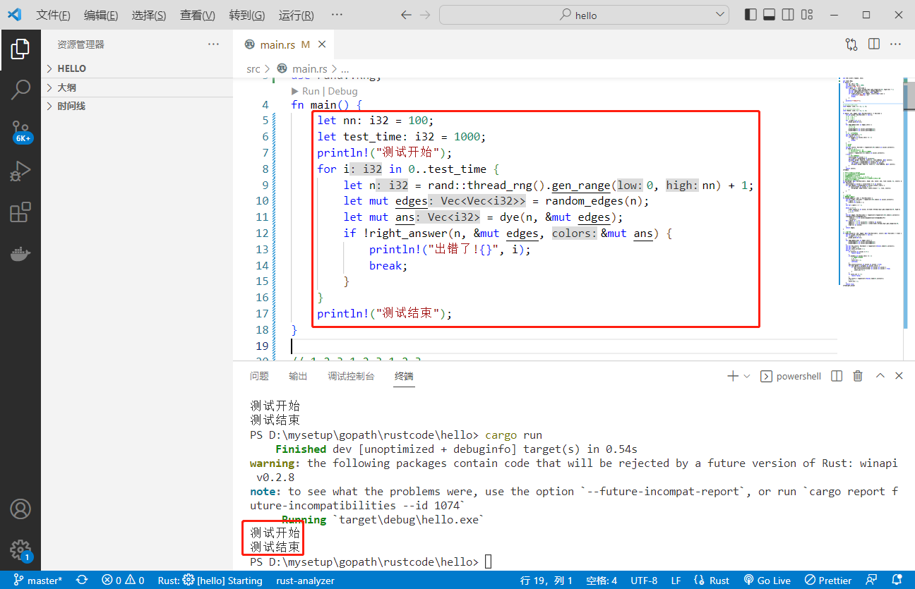
Task: Go to line via 行 19, 列 1
Action: 546,580
